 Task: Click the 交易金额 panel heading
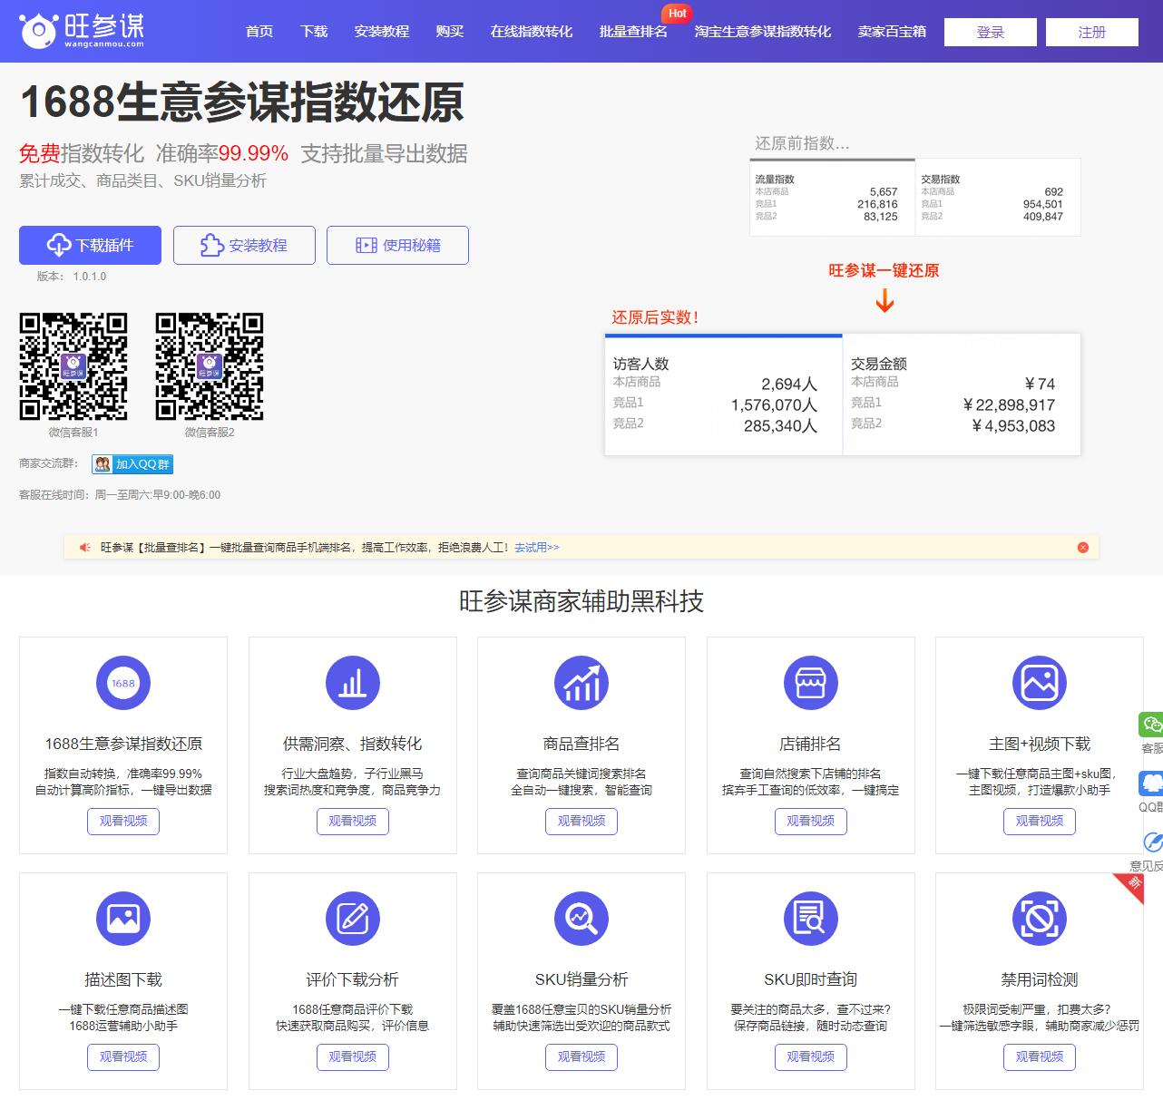(878, 364)
